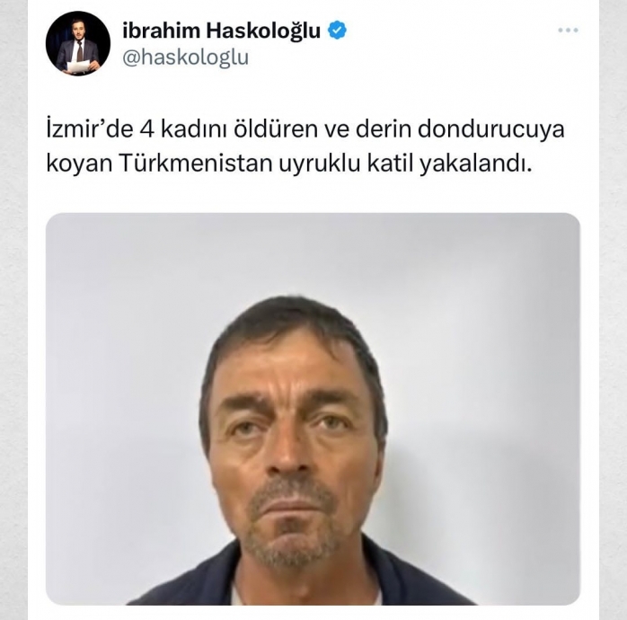
Task: Click the word "yakalandı" ending the tweet
Action: pyautogui.click(x=475, y=164)
